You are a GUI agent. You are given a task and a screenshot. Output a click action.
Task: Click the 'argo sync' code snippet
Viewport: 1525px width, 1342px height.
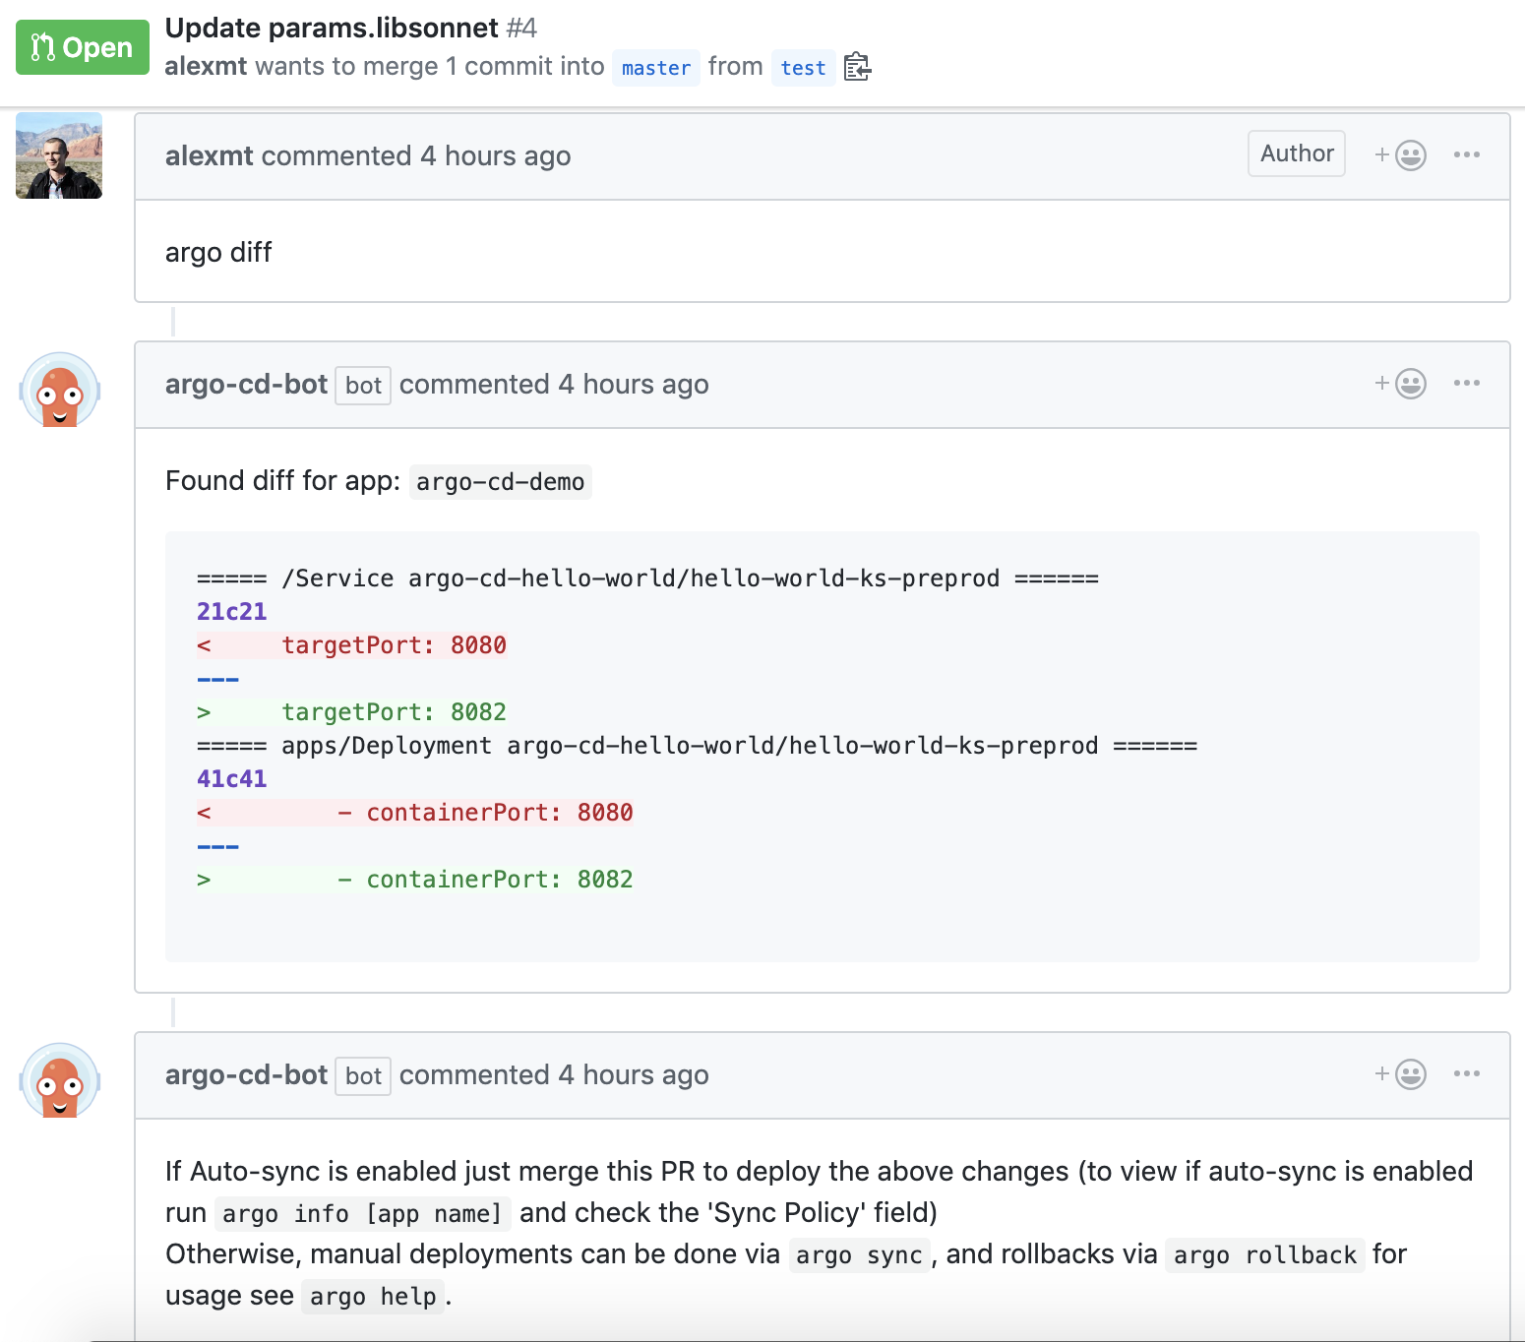point(859,1255)
